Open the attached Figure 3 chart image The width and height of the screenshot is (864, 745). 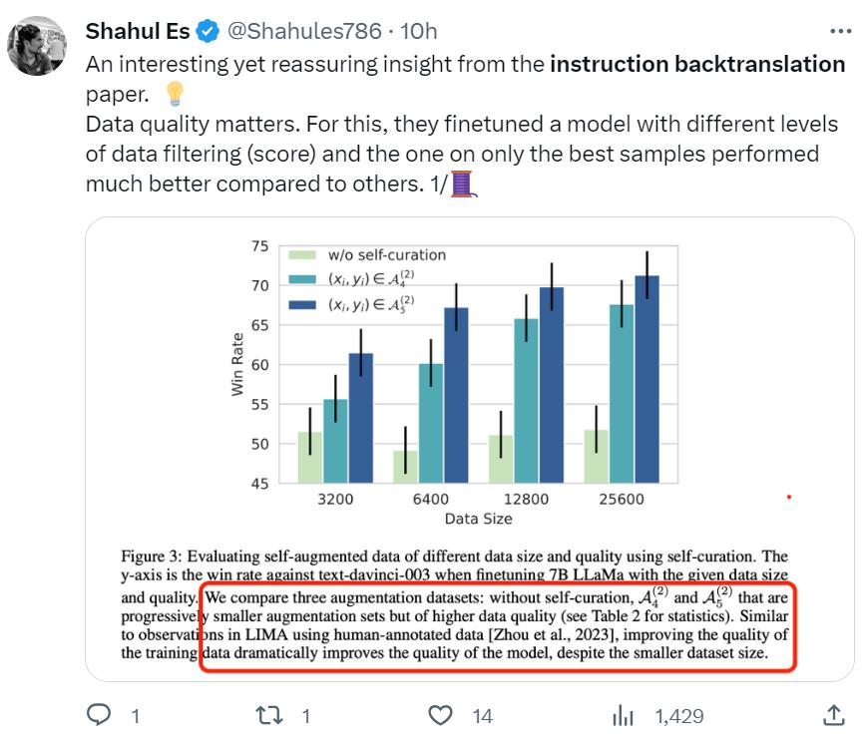click(x=470, y=449)
